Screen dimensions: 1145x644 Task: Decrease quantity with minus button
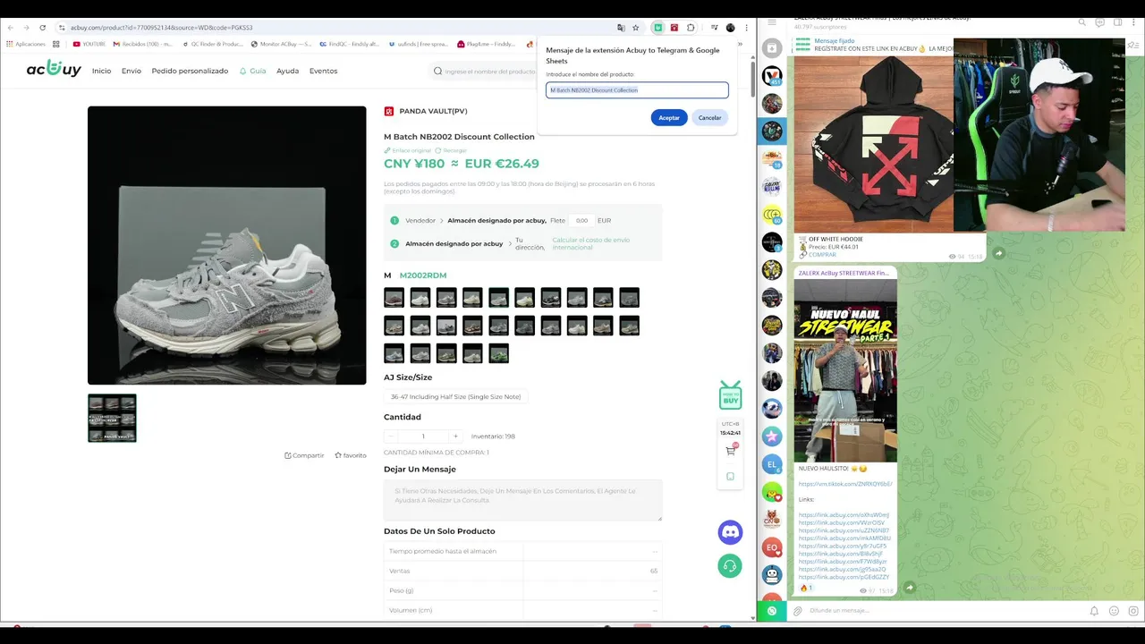click(x=391, y=436)
